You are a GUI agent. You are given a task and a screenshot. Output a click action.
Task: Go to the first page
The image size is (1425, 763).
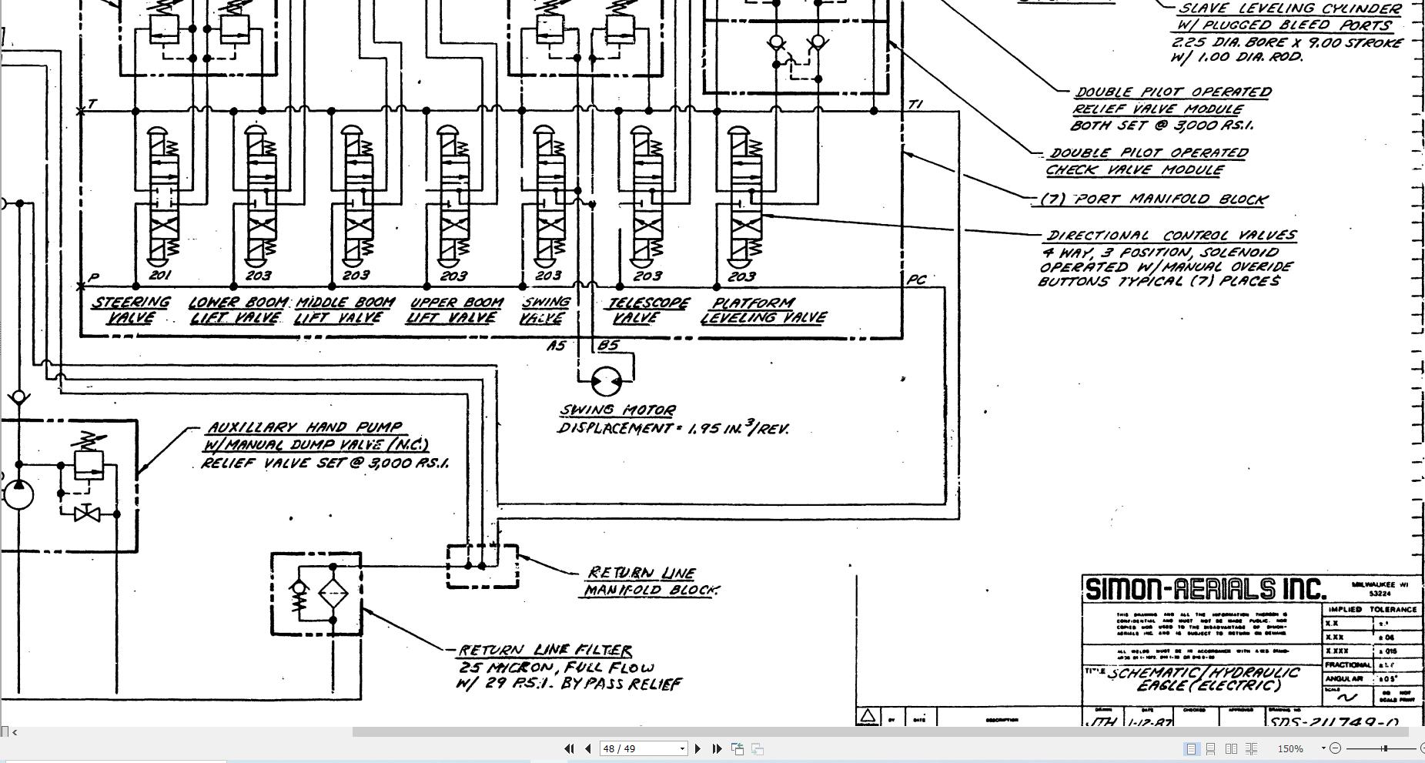pyautogui.click(x=569, y=748)
